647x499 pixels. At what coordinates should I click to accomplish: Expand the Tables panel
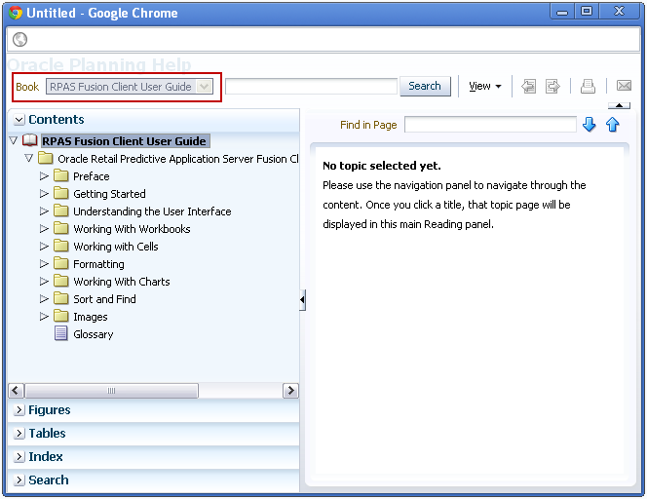pos(19,434)
